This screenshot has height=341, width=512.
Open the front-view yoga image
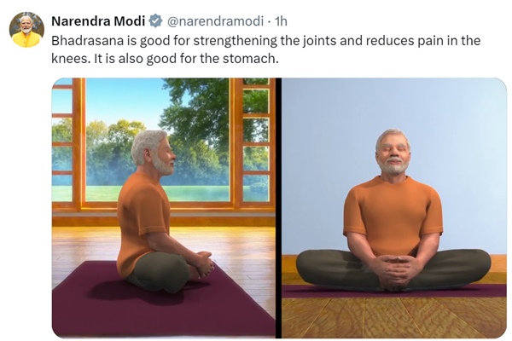point(394,208)
